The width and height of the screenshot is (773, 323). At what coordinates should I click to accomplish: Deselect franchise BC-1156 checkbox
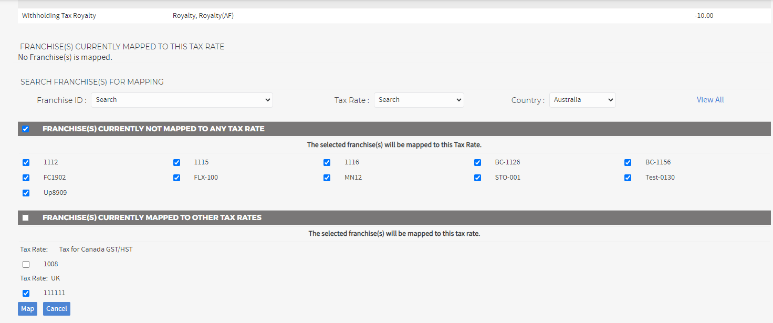tap(628, 163)
